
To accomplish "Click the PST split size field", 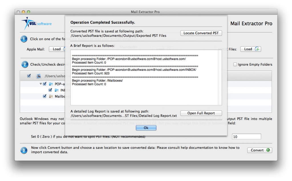I will (x=246, y=137).
